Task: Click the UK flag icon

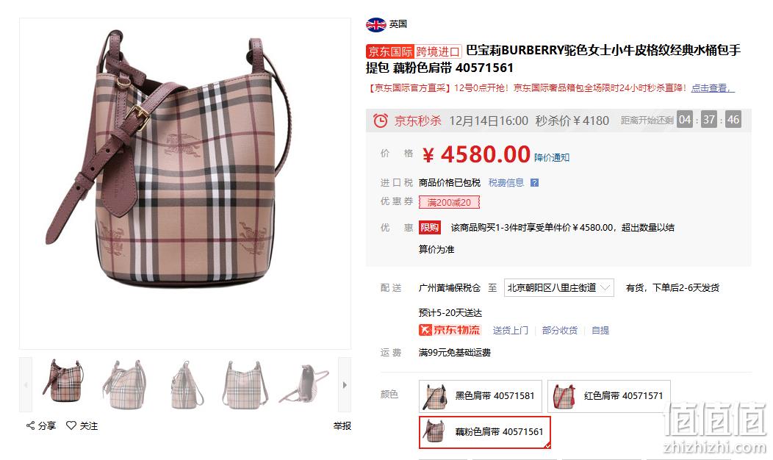Action: point(375,24)
